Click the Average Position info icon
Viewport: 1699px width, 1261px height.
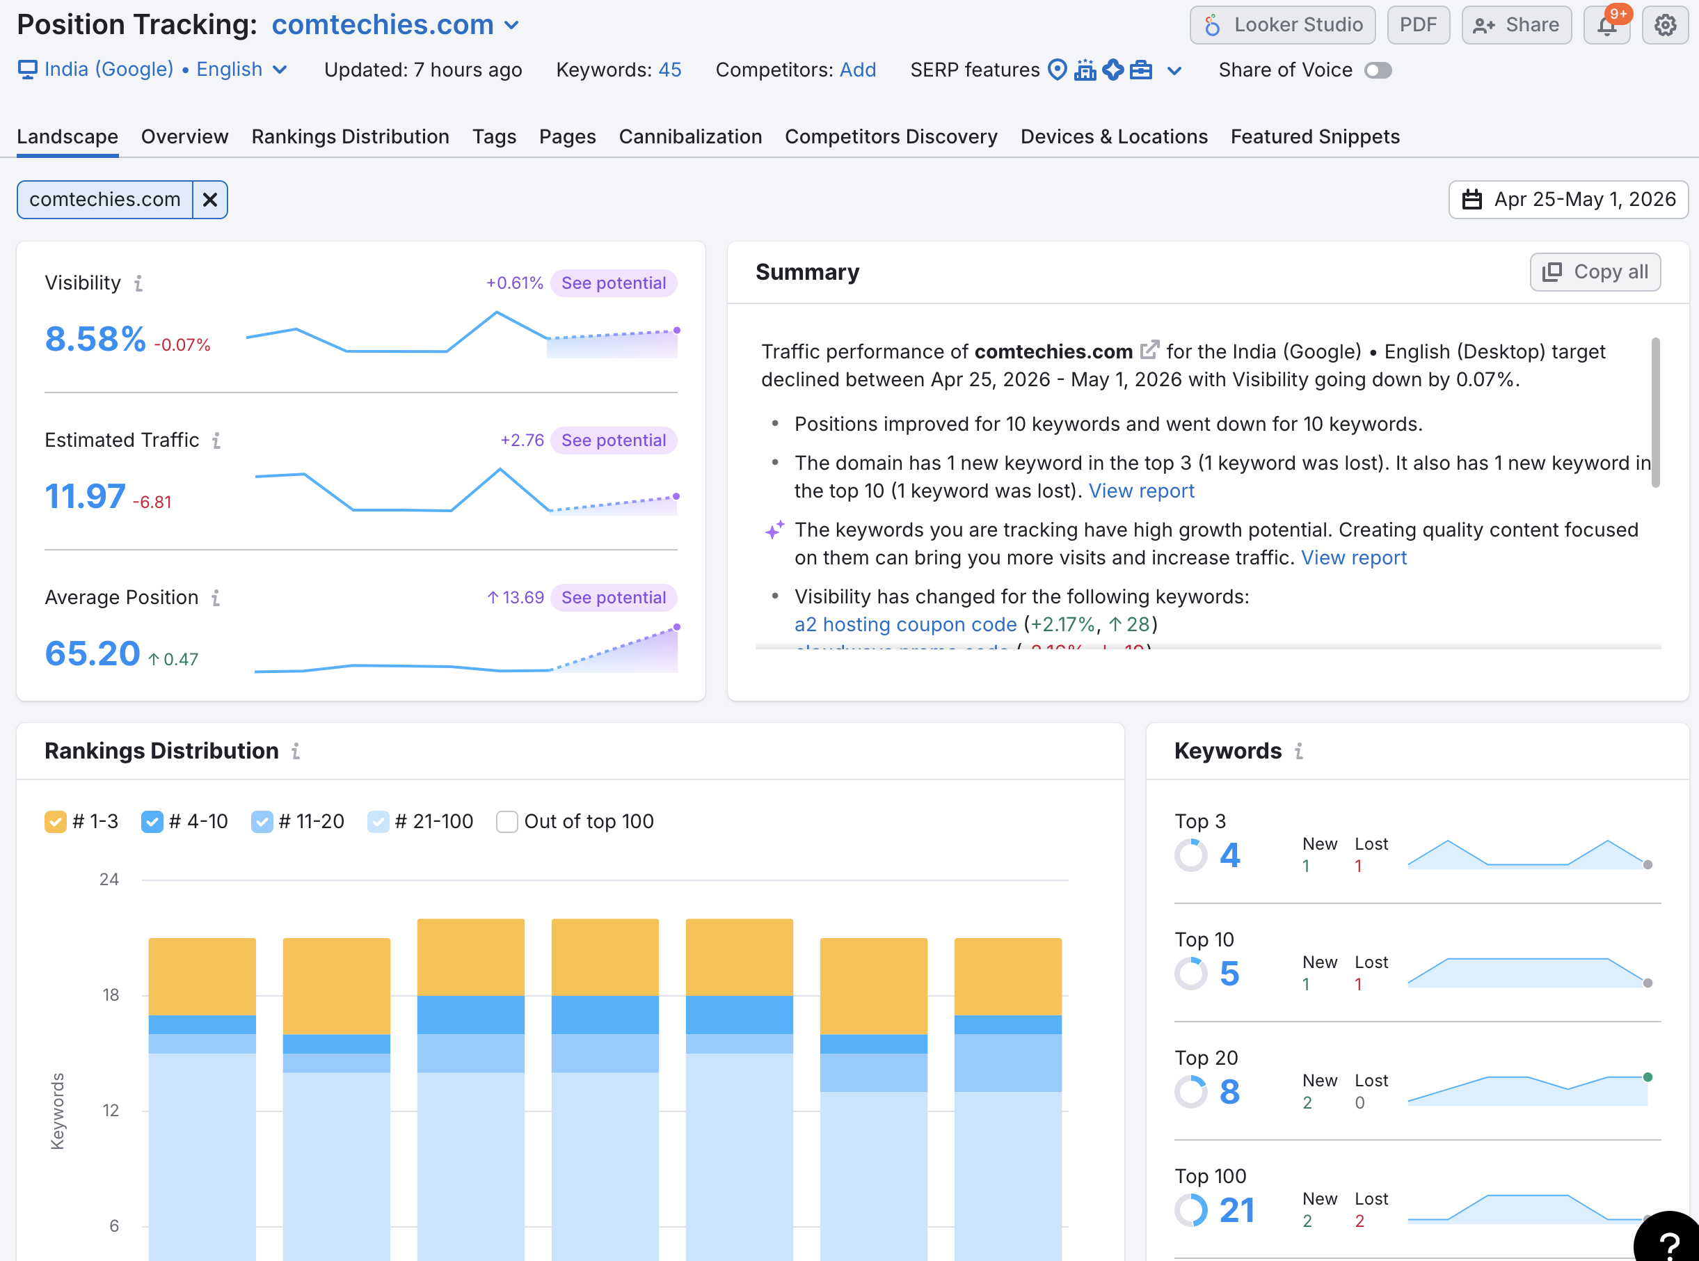point(216,598)
